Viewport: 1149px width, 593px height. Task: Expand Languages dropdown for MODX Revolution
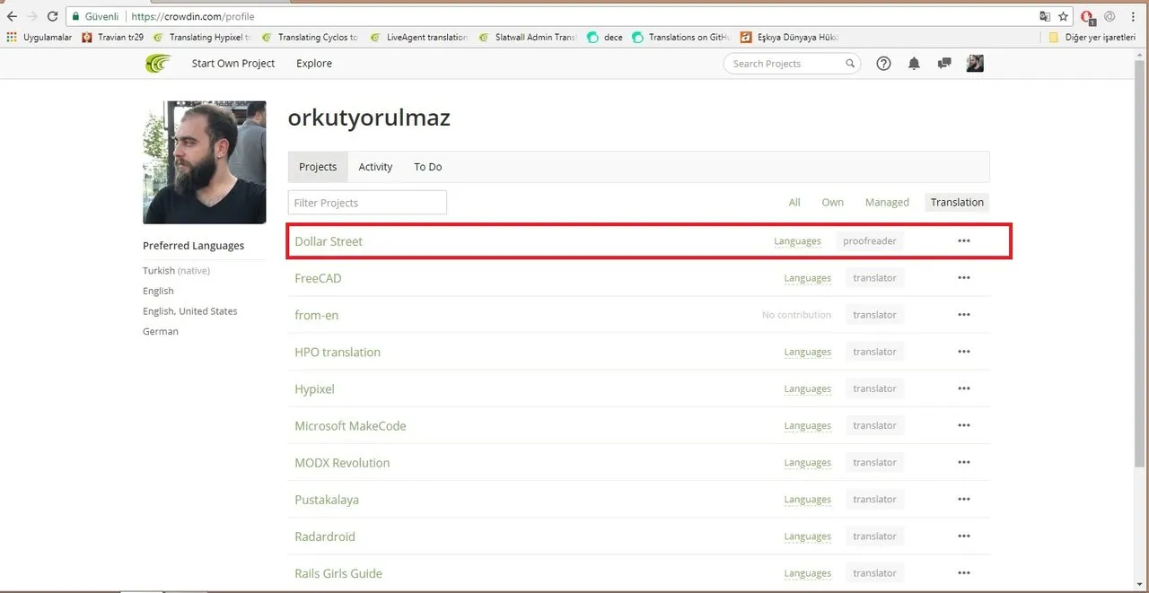tap(807, 462)
